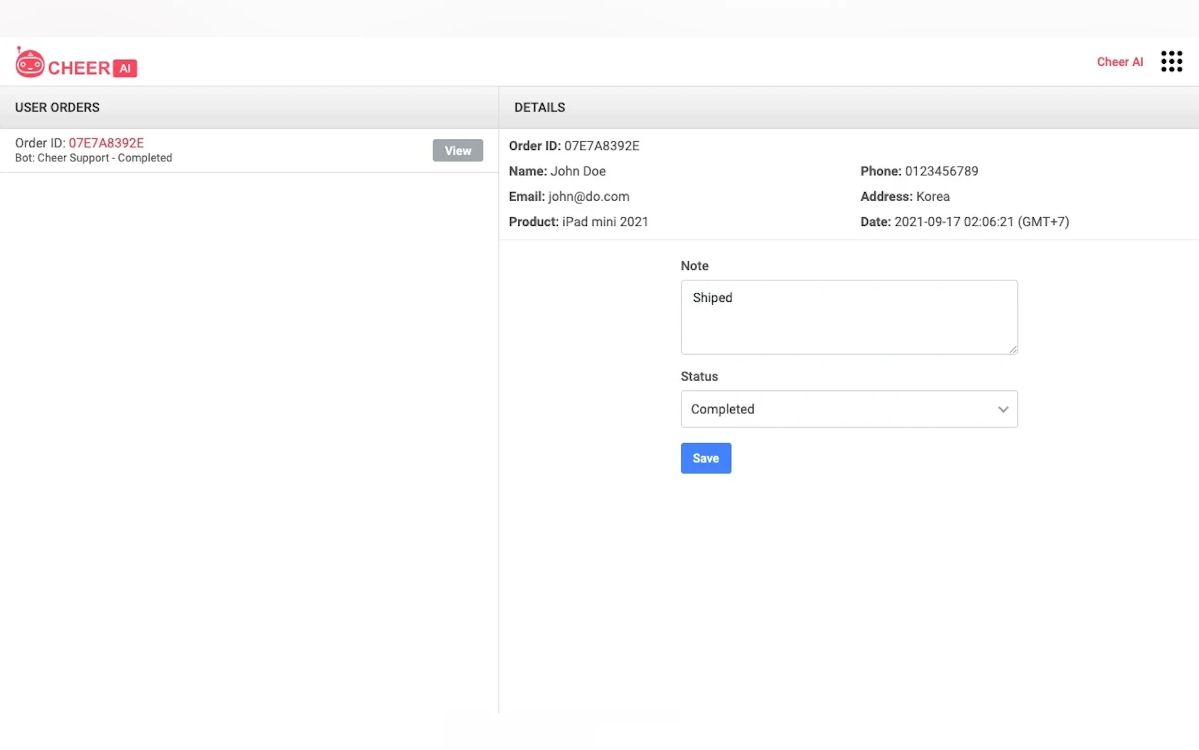Click the Bot: Cheer Support - Completed line

pos(93,158)
